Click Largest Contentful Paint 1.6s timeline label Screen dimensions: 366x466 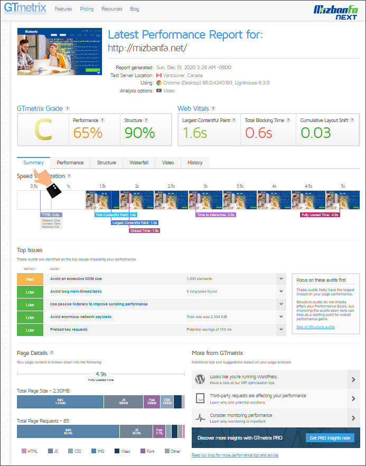(135, 222)
